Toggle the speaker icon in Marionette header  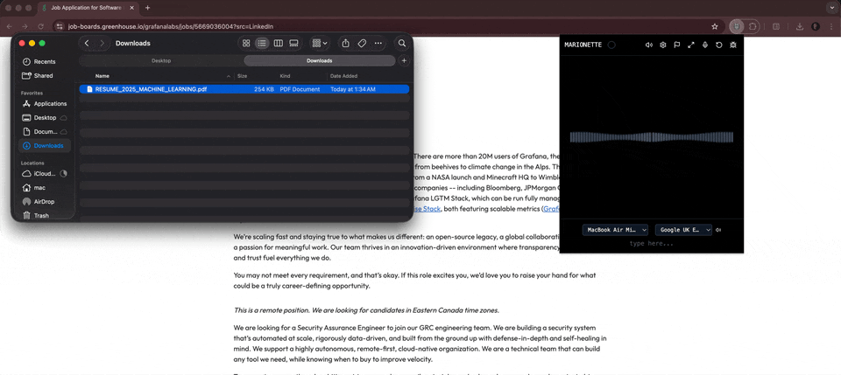[x=648, y=45]
